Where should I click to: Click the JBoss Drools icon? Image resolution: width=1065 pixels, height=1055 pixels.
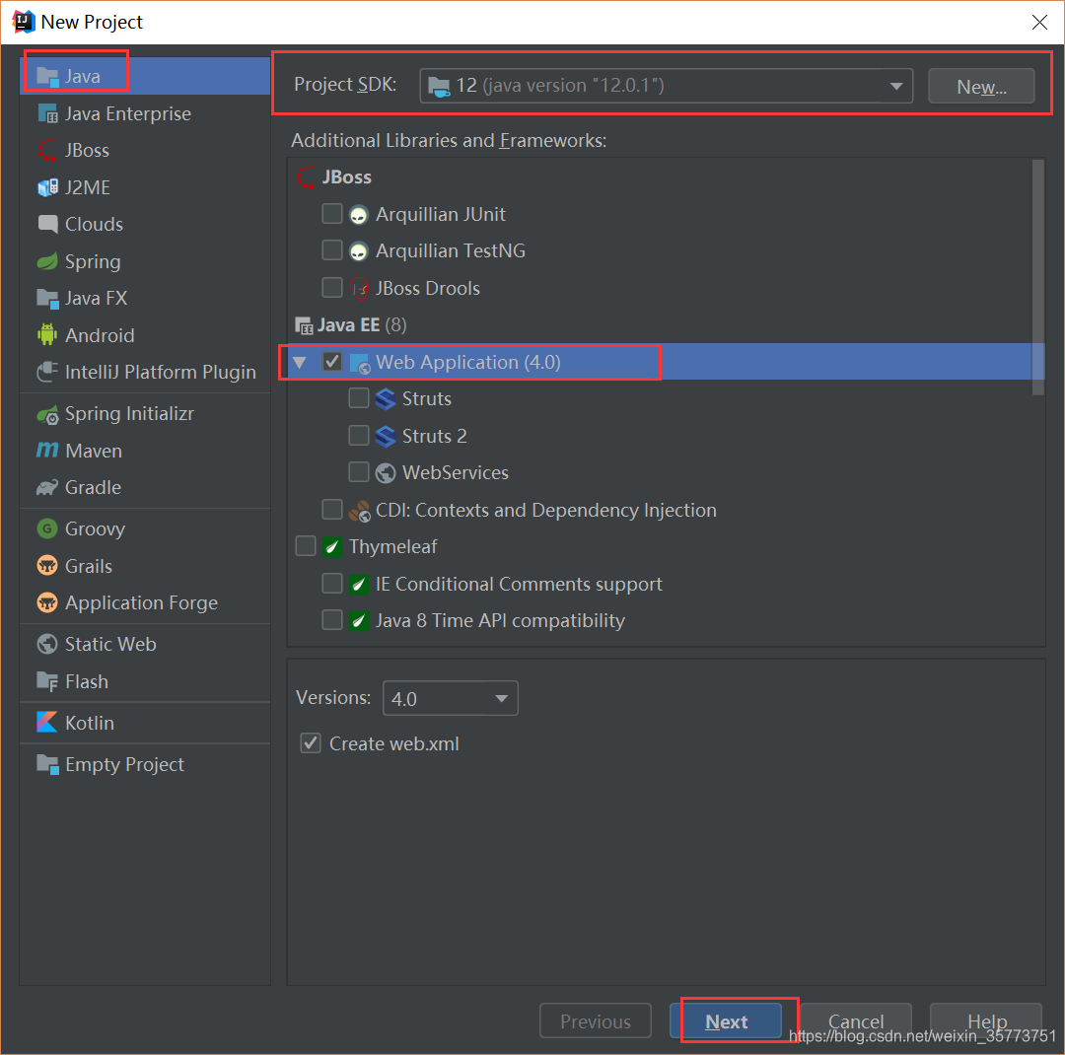point(359,289)
